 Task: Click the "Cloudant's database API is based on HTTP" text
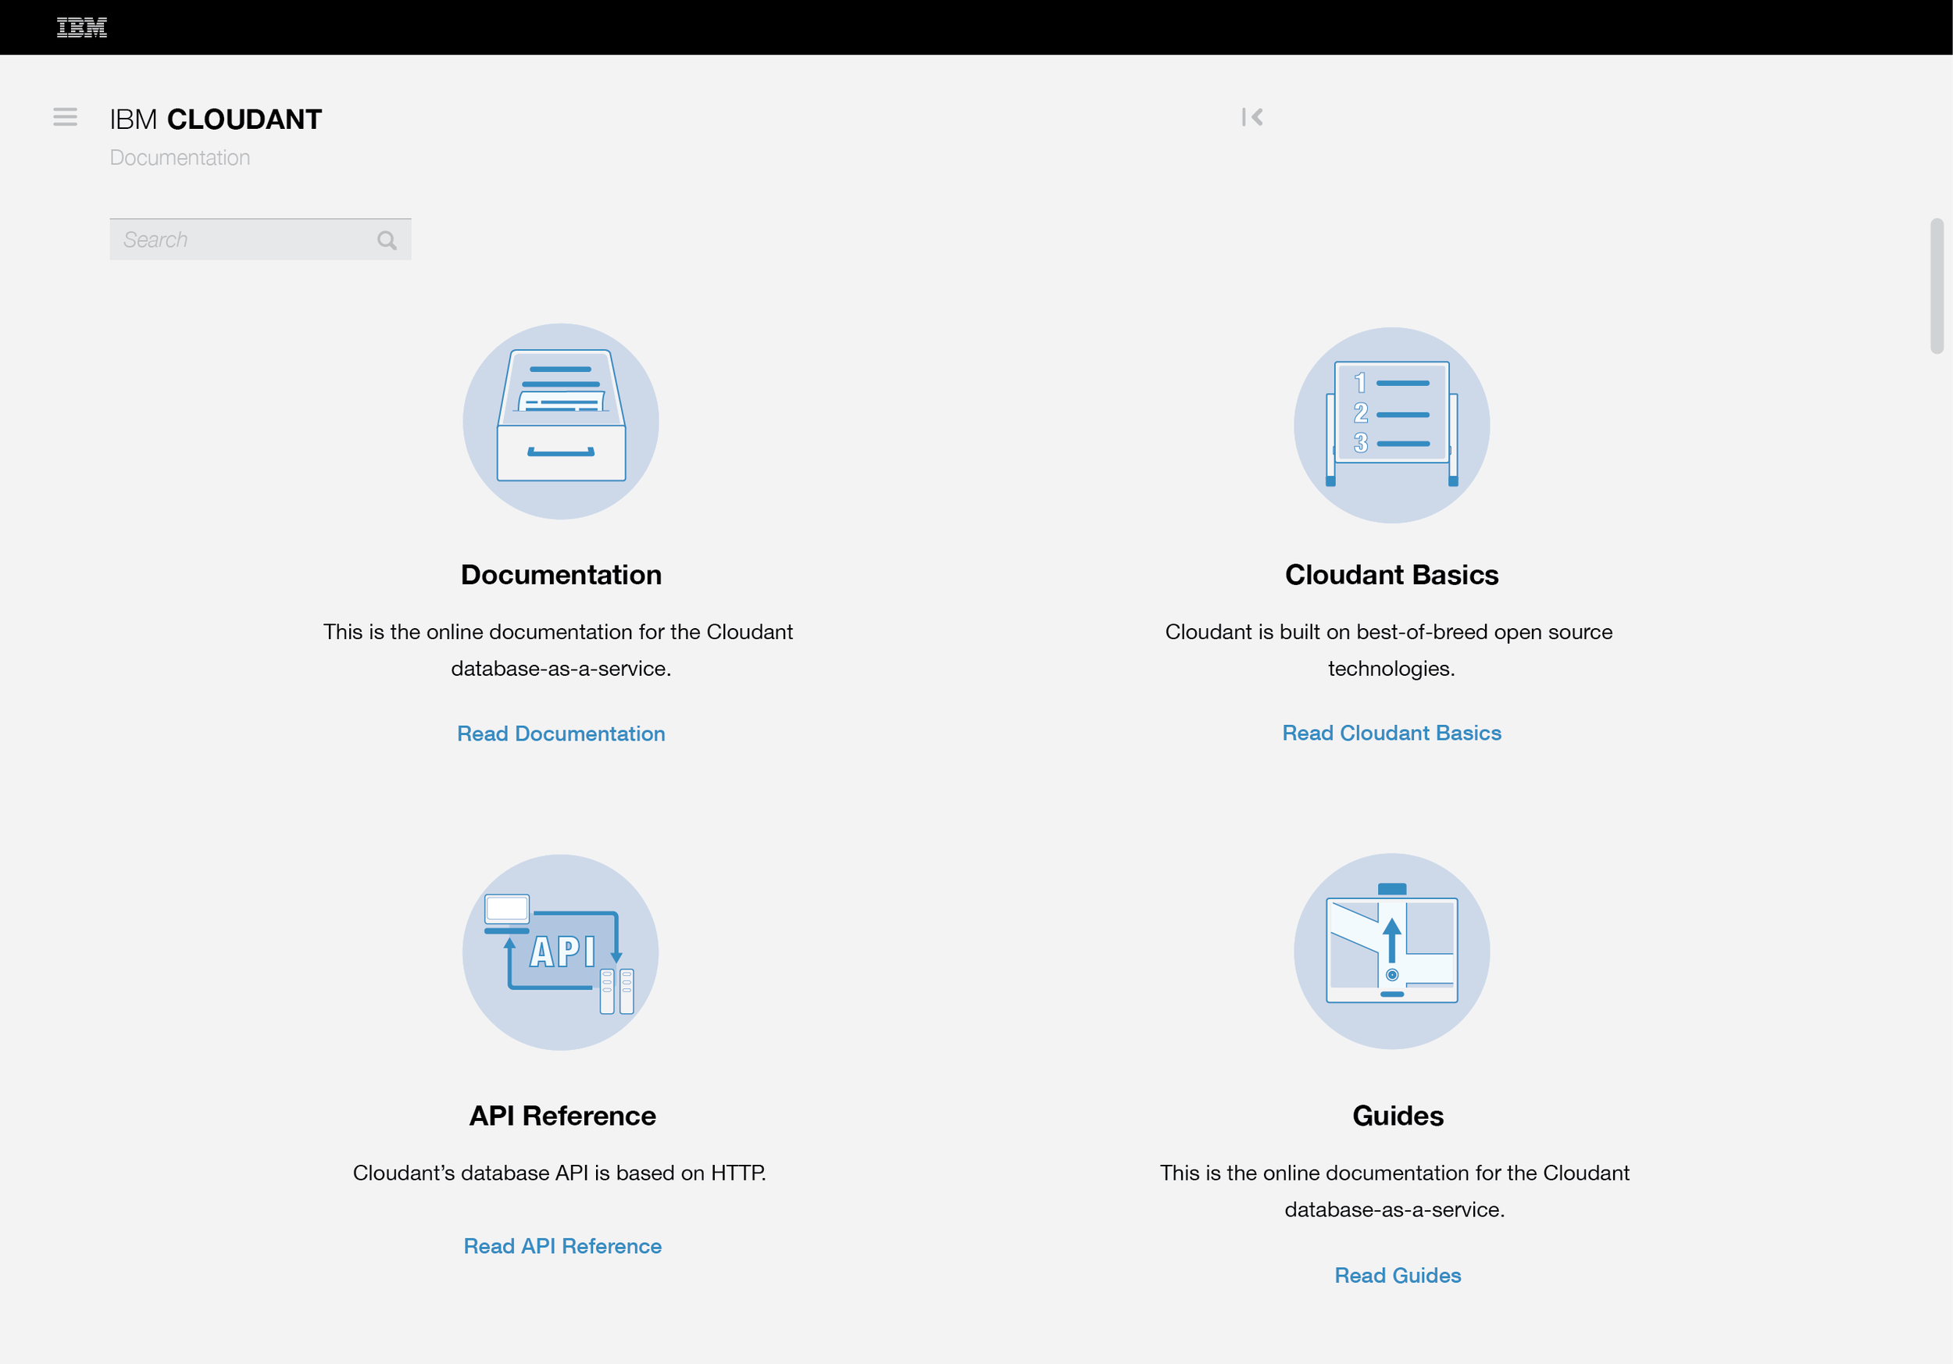pyautogui.click(x=559, y=1173)
